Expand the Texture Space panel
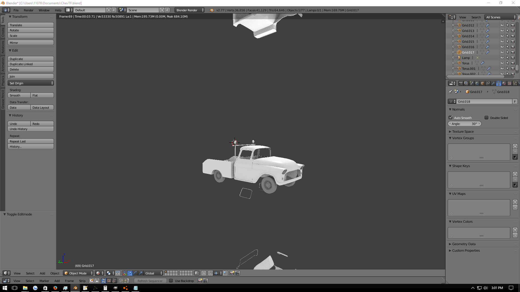Image resolution: width=520 pixels, height=292 pixels. pyautogui.click(x=463, y=131)
